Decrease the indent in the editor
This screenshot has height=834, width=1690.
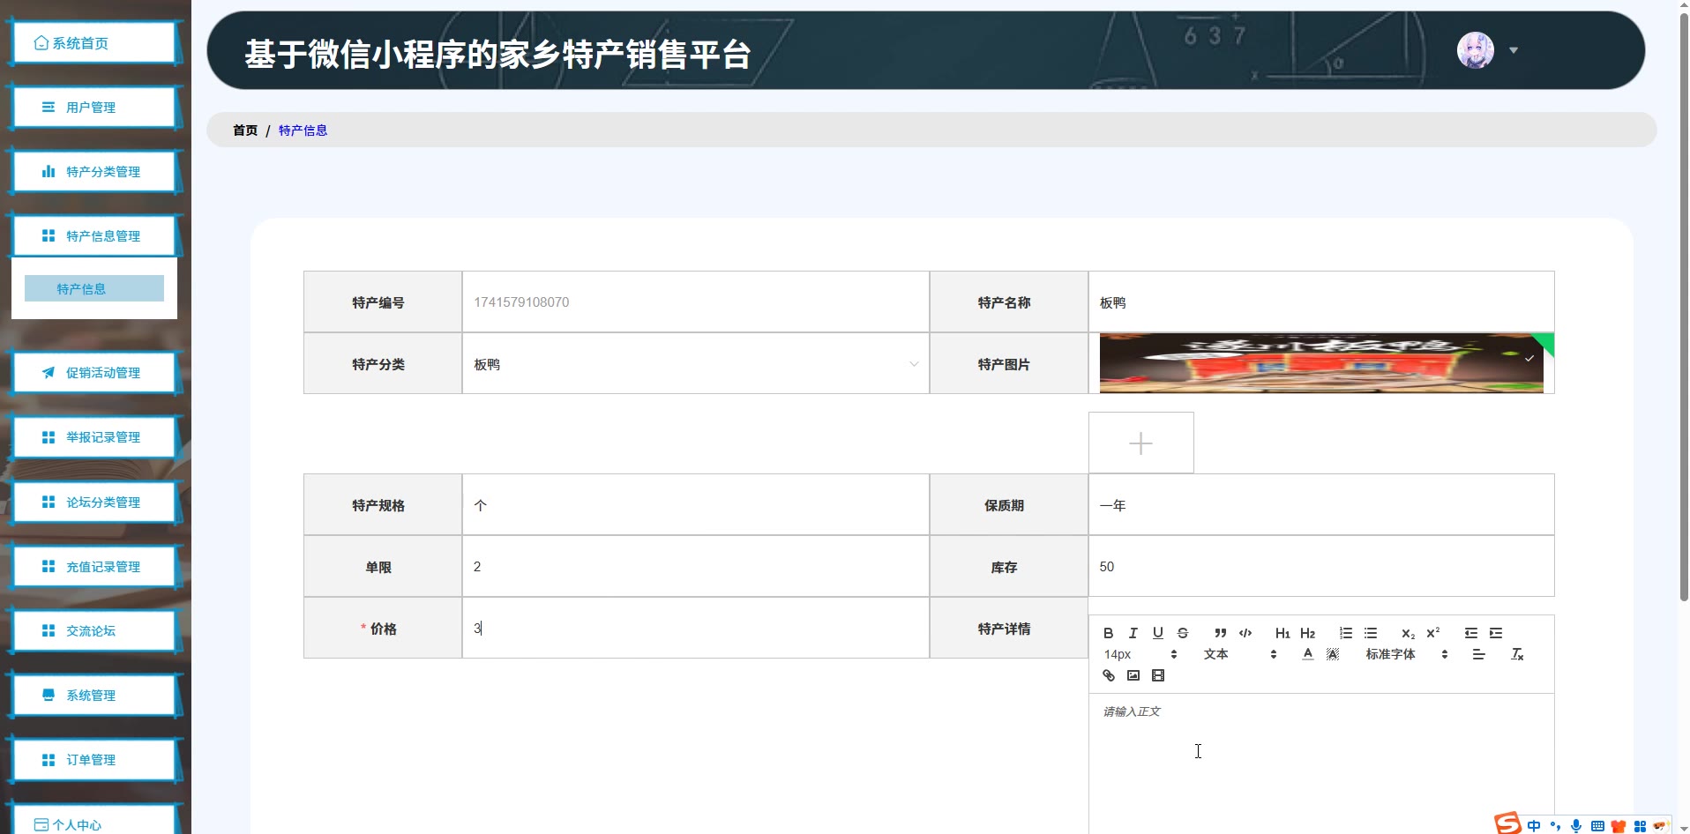point(1471,633)
